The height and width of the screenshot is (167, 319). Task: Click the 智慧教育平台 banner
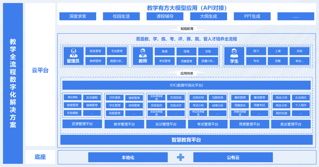tap(186, 140)
